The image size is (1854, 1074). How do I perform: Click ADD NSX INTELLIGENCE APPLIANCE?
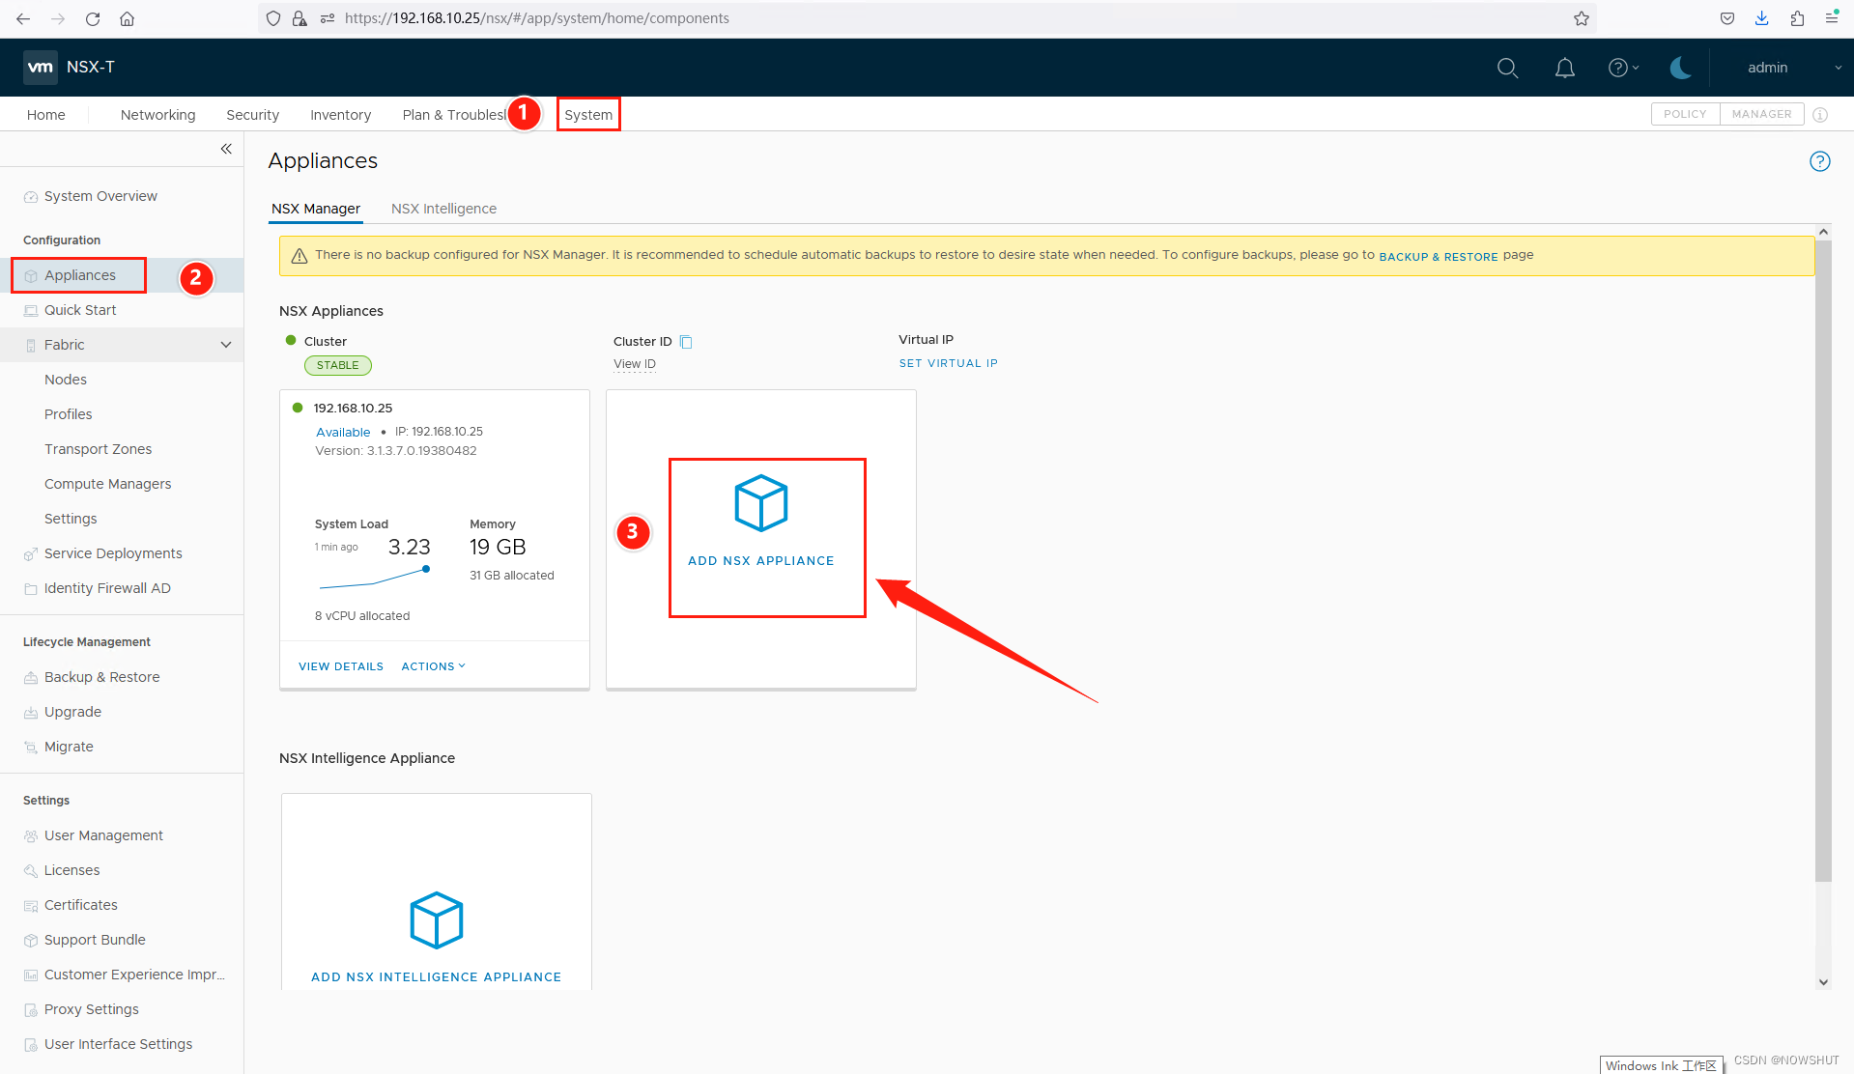click(x=436, y=977)
